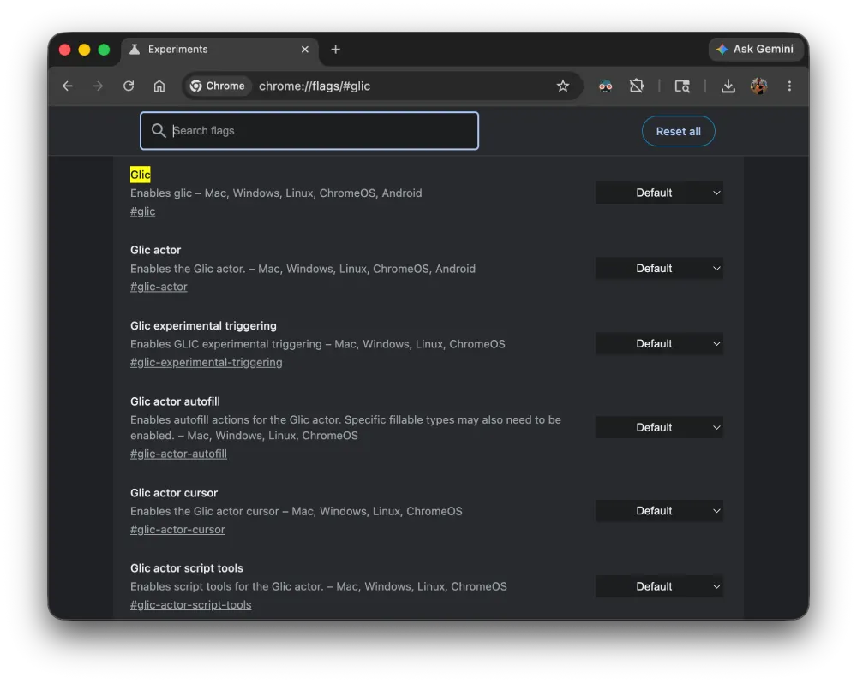Follow the #glic-actor-autofill link
This screenshot has height=683, width=857.
[178, 454]
